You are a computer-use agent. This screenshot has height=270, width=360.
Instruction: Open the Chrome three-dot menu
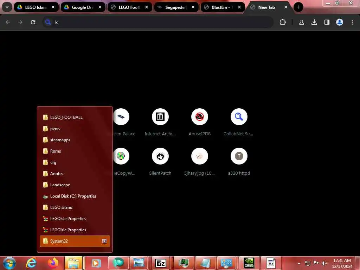352,22
